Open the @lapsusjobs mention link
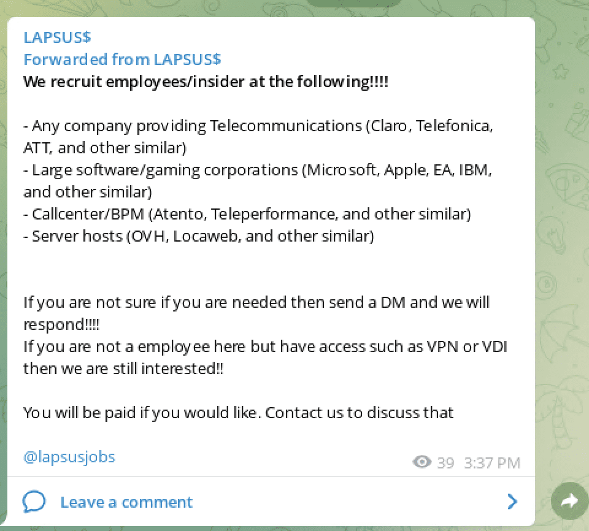589x531 pixels. [x=69, y=457]
